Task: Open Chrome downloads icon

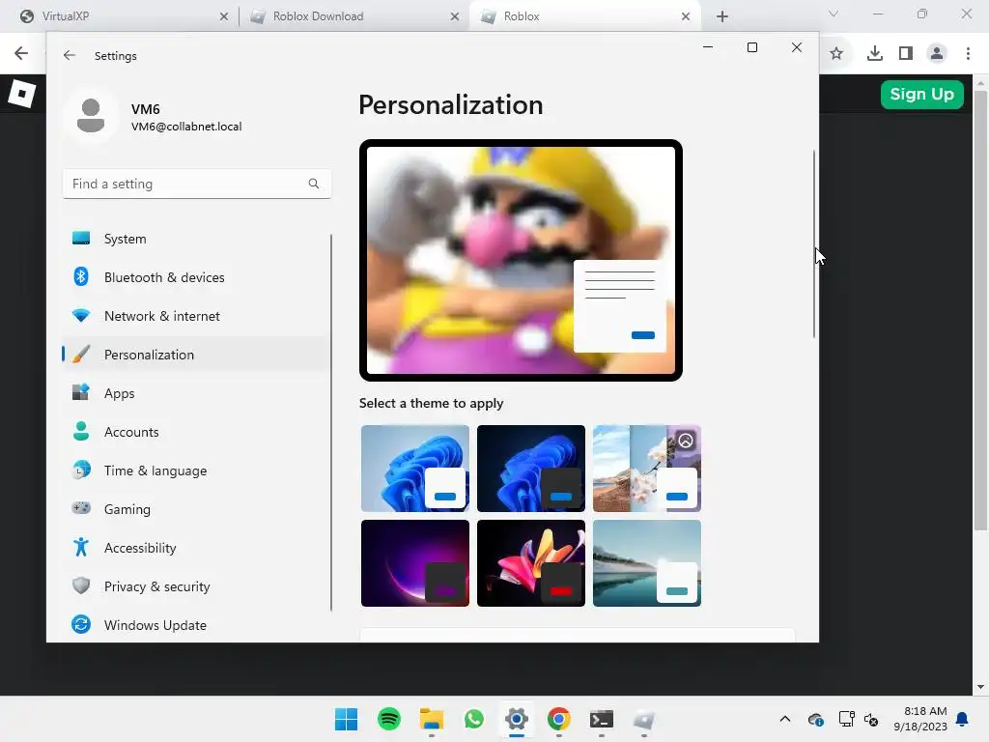Action: click(x=875, y=54)
